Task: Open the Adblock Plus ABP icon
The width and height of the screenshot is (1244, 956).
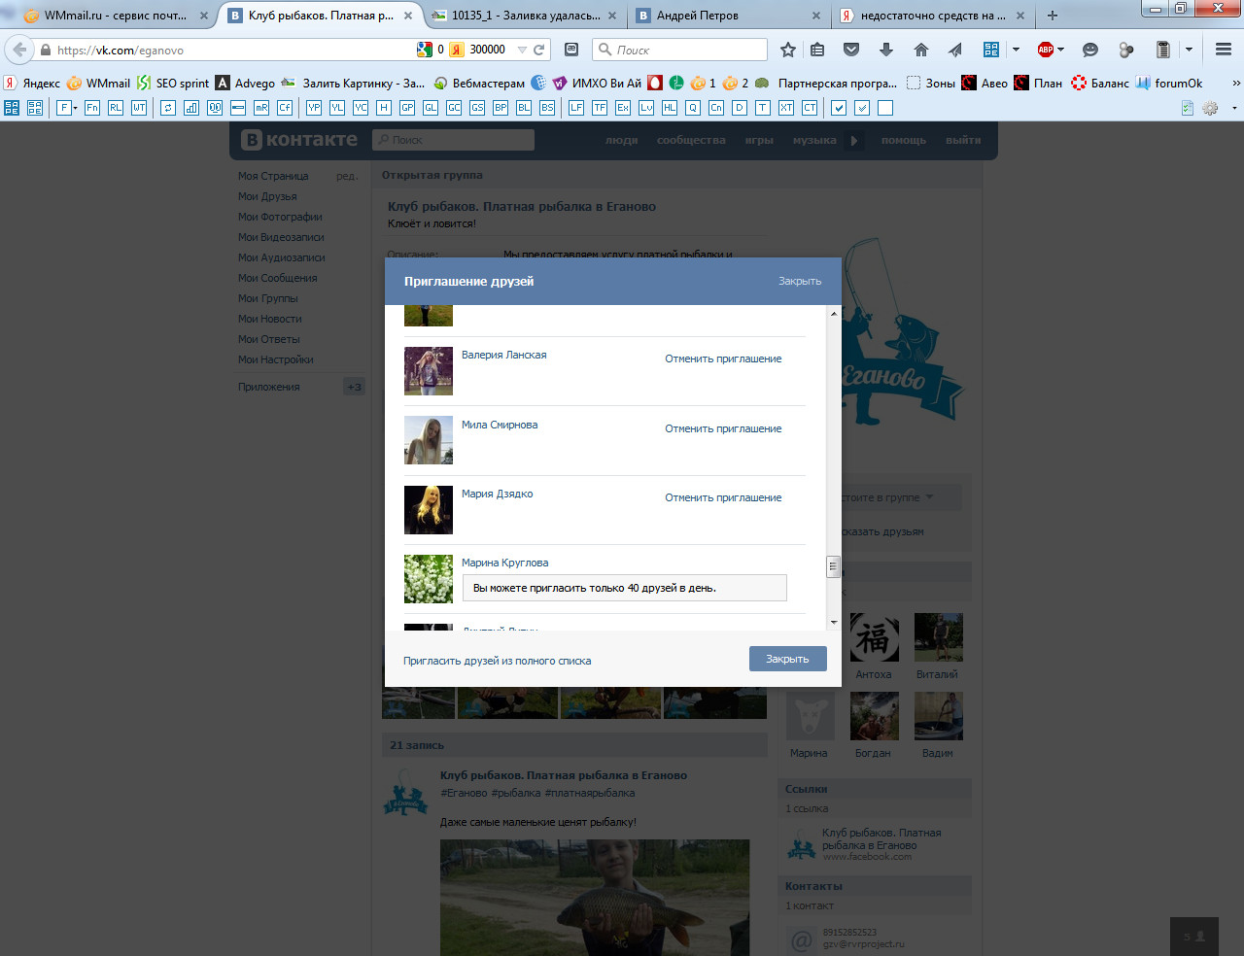Action: pos(1046,50)
